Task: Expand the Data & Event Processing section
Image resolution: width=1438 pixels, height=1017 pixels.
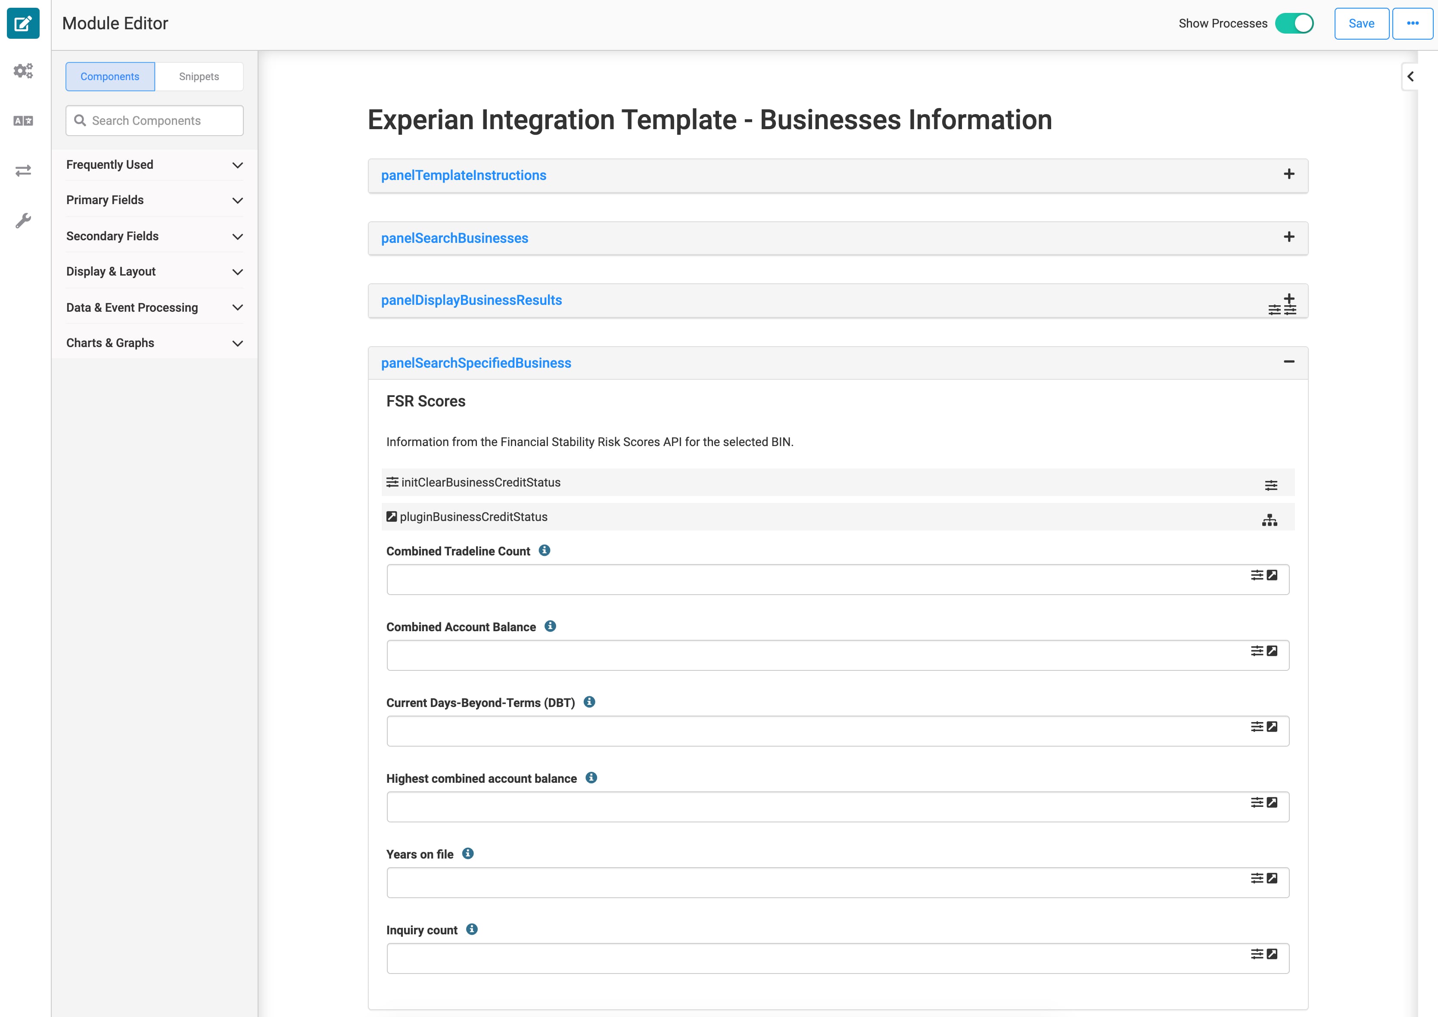Action: coord(154,307)
